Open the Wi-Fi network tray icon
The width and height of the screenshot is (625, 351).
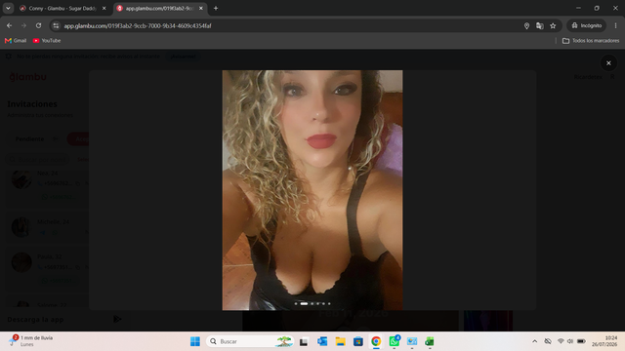coord(561,341)
